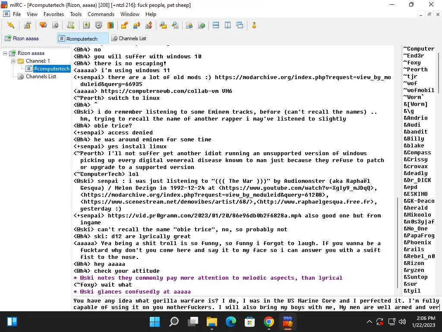Open the Received Files folder icon
Image resolution: width=442 pixels, height=332 pixels.
point(163,26)
